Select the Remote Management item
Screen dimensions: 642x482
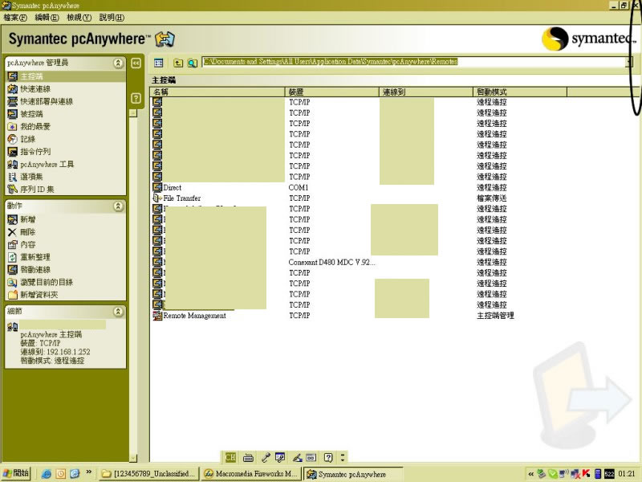pyautogui.click(x=194, y=316)
